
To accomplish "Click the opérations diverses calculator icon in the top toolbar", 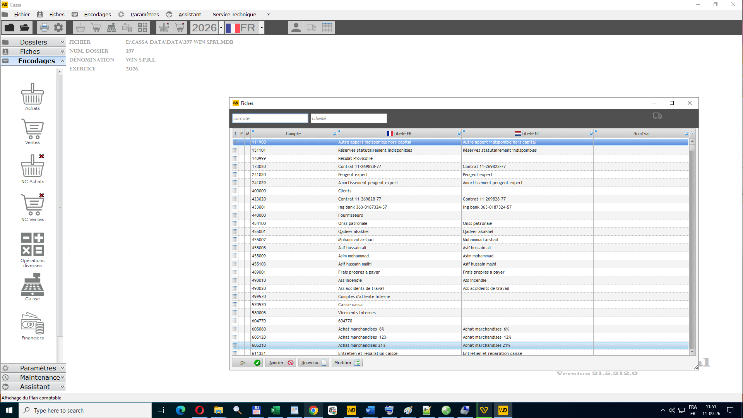I will click(x=142, y=27).
